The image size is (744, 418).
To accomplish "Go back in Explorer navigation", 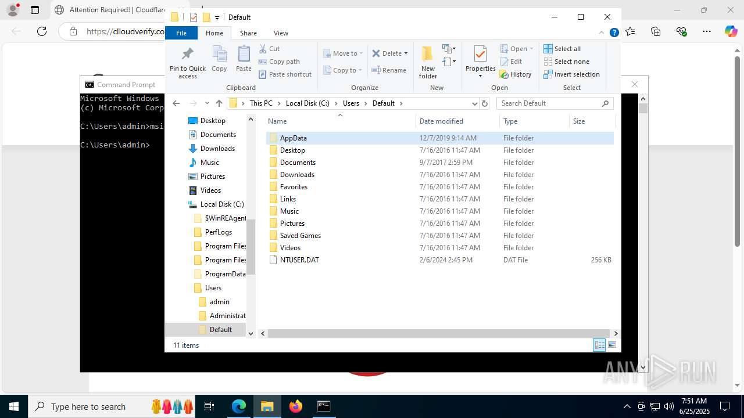I will coord(177,103).
